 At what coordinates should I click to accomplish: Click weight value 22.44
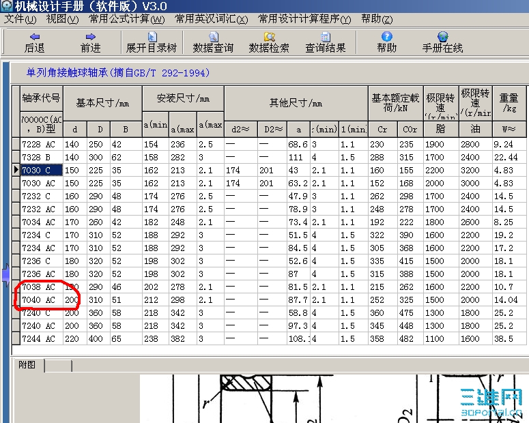[x=506, y=157]
